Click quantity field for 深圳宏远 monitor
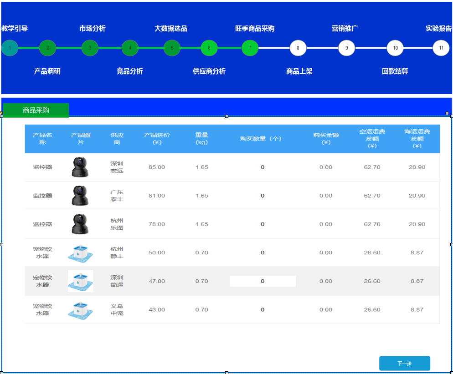453x374 pixels. [x=263, y=167]
